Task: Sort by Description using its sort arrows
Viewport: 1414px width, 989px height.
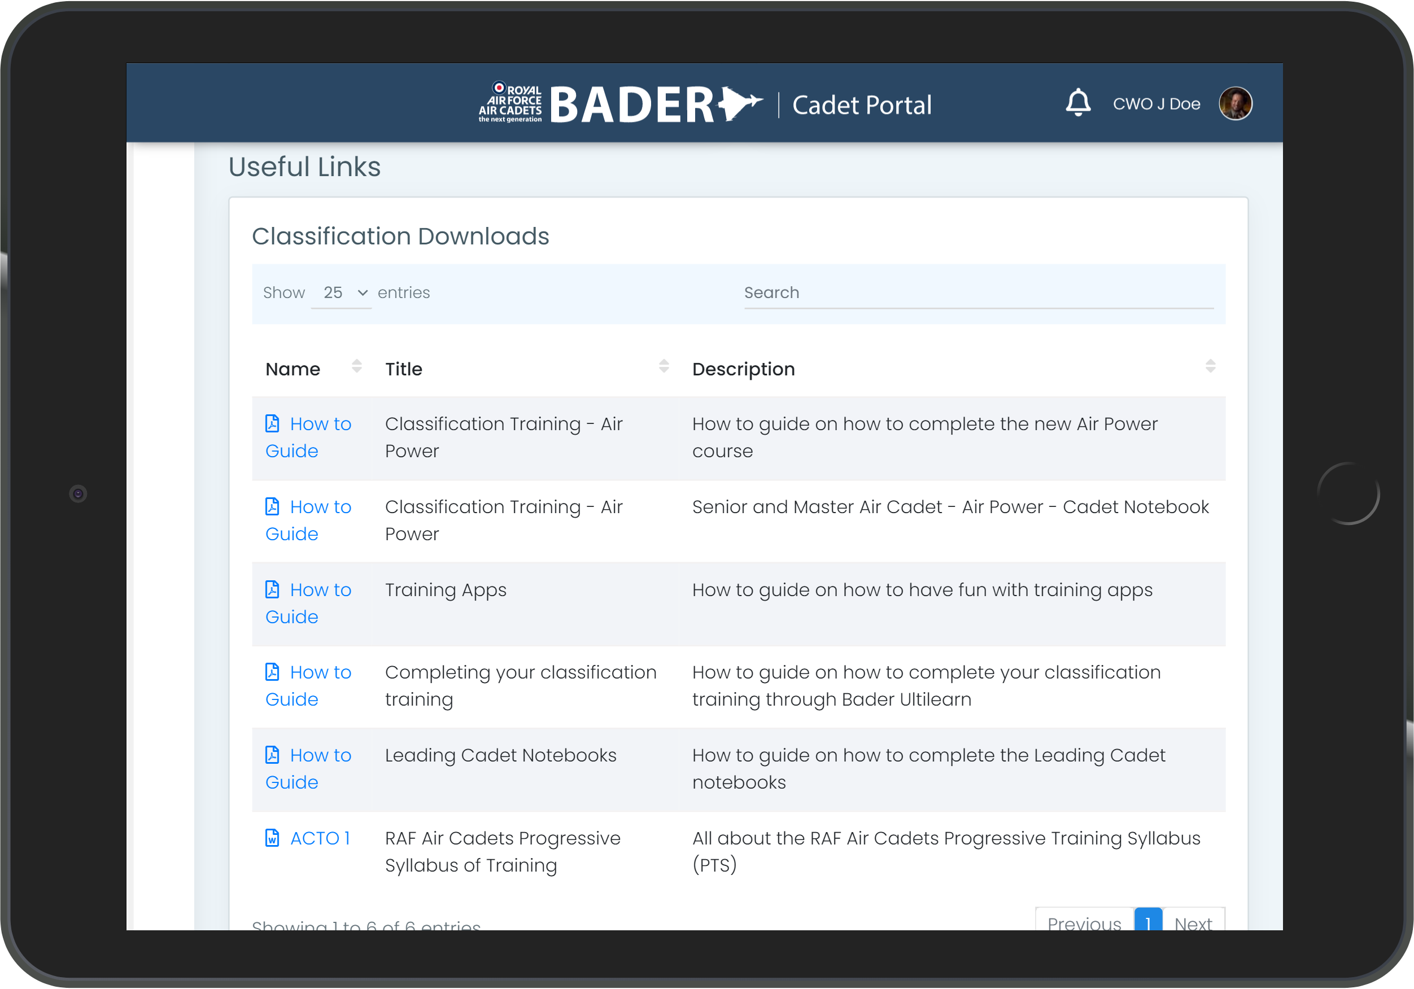Action: 1210,366
